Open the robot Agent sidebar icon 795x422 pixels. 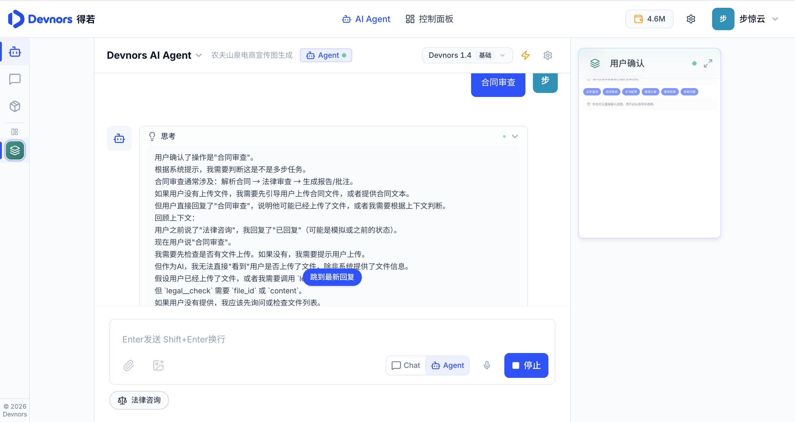click(15, 52)
